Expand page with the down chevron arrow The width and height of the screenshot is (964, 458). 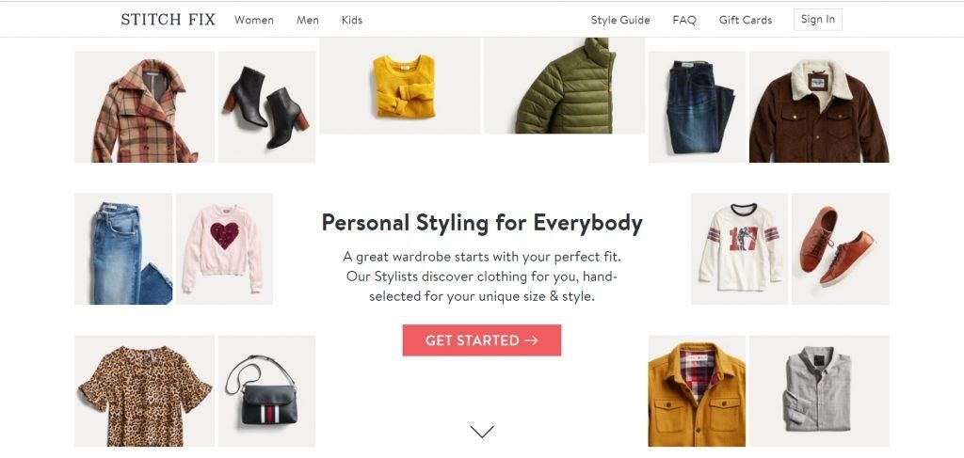point(481,432)
